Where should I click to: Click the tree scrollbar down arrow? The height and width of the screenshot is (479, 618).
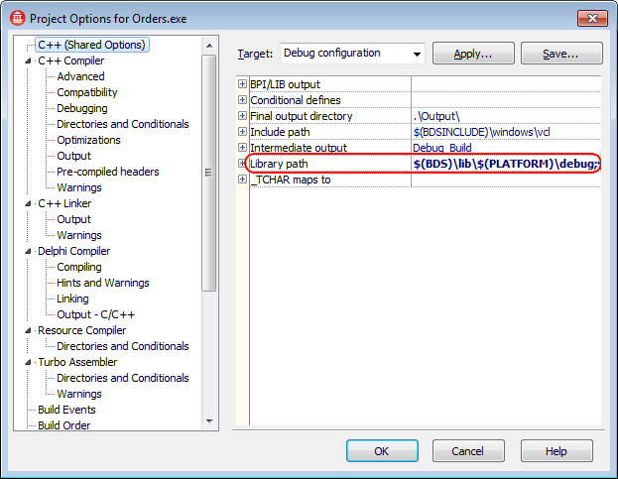[x=209, y=421]
